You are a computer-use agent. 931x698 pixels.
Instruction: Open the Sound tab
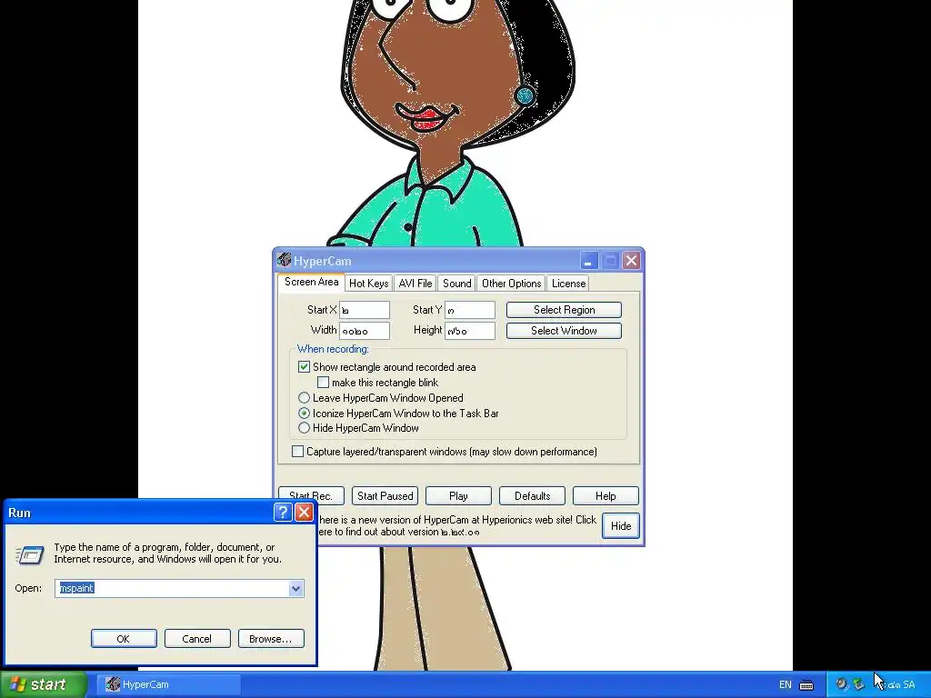coord(456,284)
